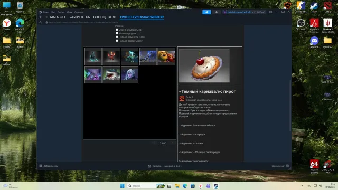Open the notifications bell
The width and height of the screenshot is (338, 190).
click(x=217, y=12)
